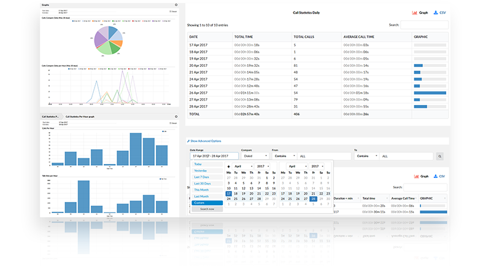491x267 pixels.
Task: Sort lower table by Average Call Time
Action: coord(403,198)
